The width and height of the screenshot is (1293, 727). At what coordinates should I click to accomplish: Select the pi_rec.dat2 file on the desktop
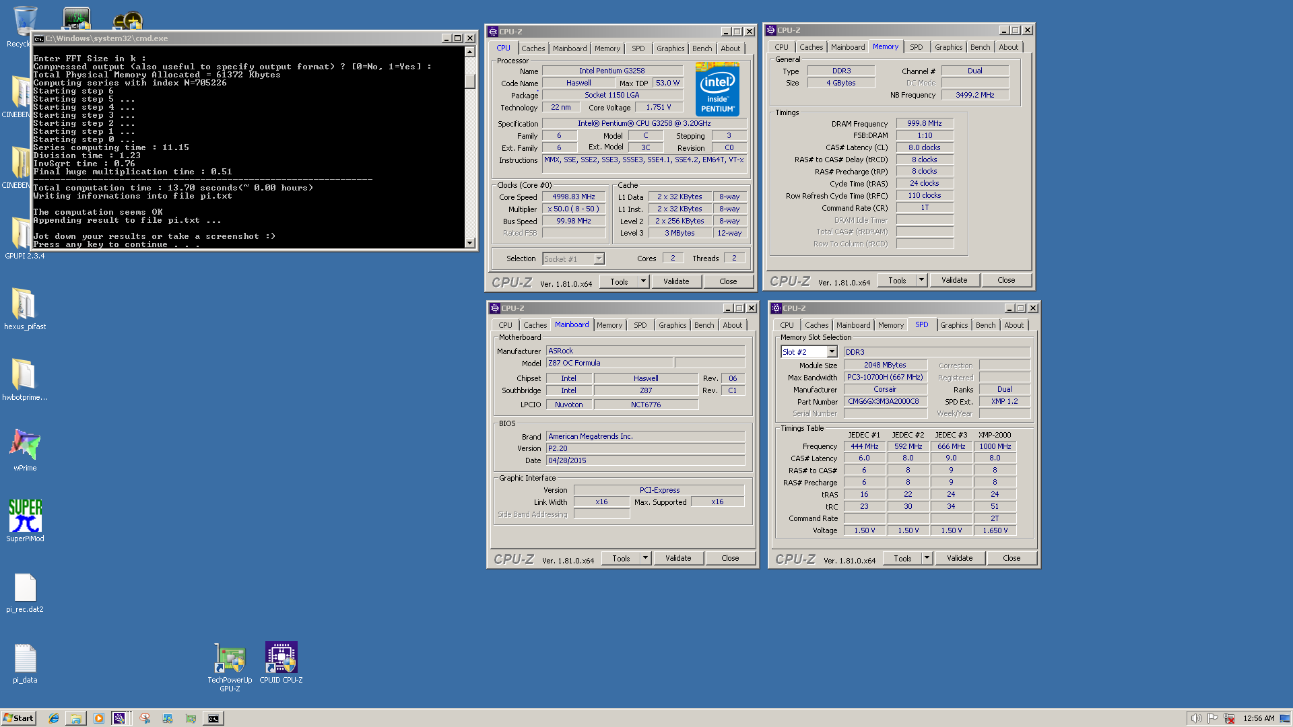click(25, 592)
